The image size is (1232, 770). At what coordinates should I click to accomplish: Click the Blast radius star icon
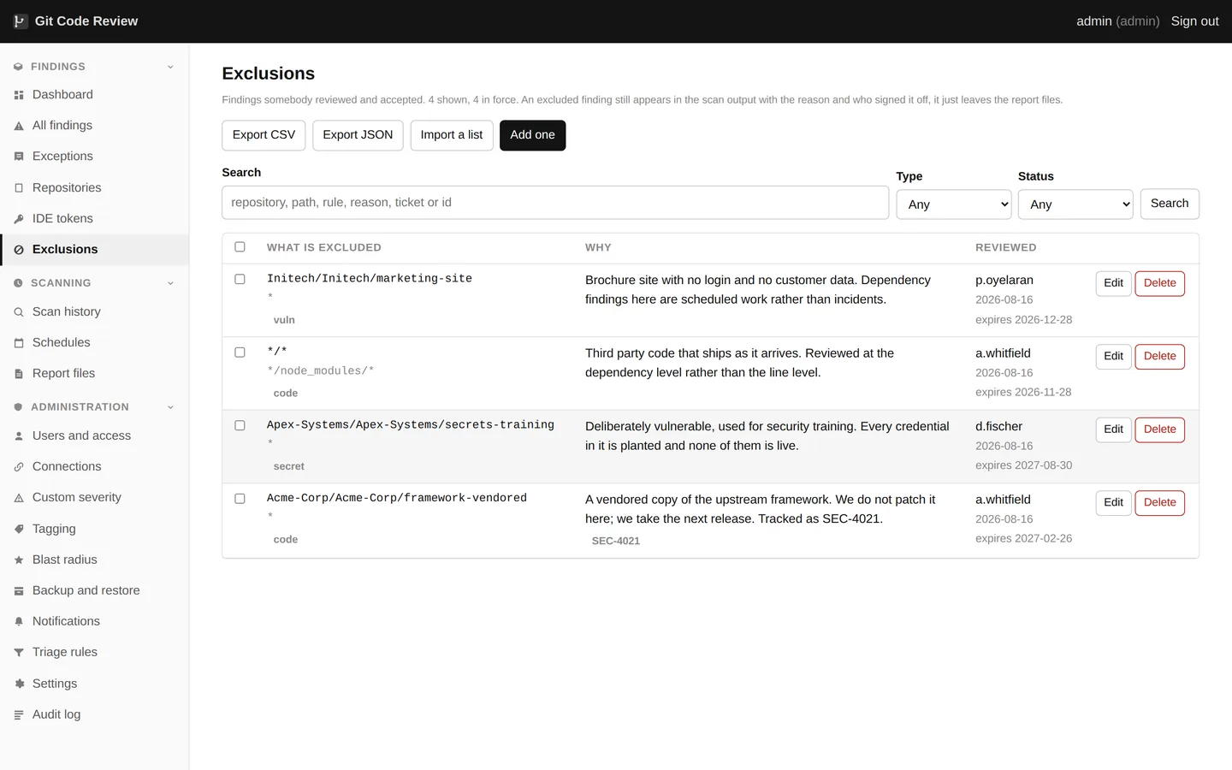(x=19, y=560)
